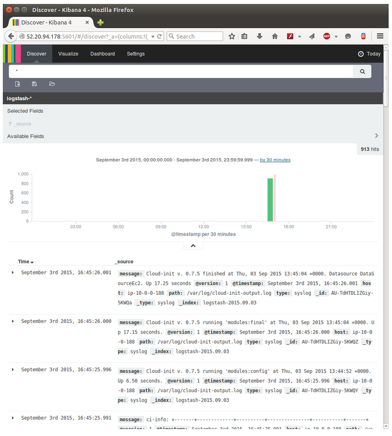Select the Discover - Kibana 4 browser tab

51,23
